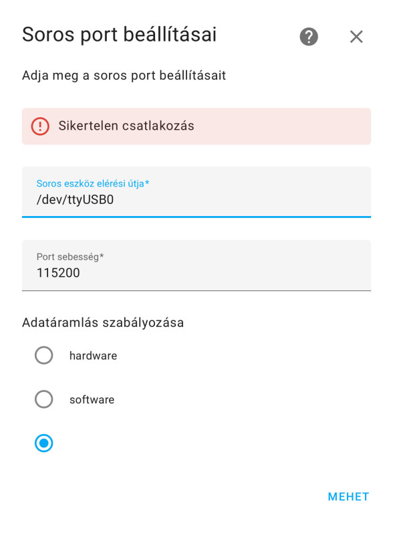The width and height of the screenshot is (393, 535).
Task: Focus the Soros eszköz elérési útja field
Action: 196,192
